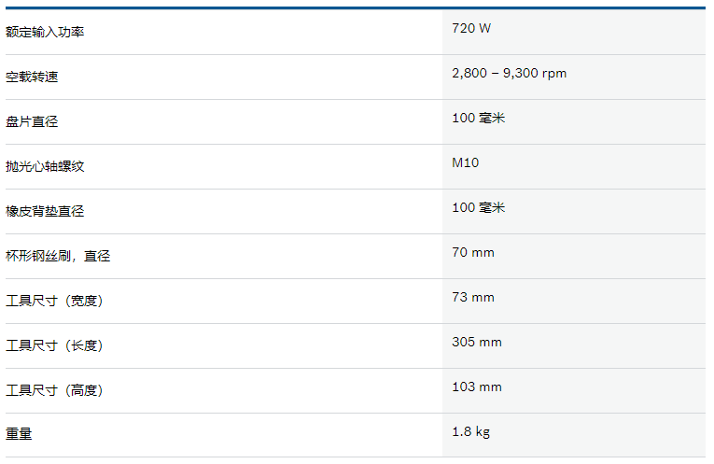
Task: Click 100 毫米 in 橡皮背垫直径 row
Action: tap(478, 207)
